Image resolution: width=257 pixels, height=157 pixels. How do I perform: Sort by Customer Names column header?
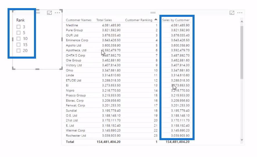tap(78, 20)
